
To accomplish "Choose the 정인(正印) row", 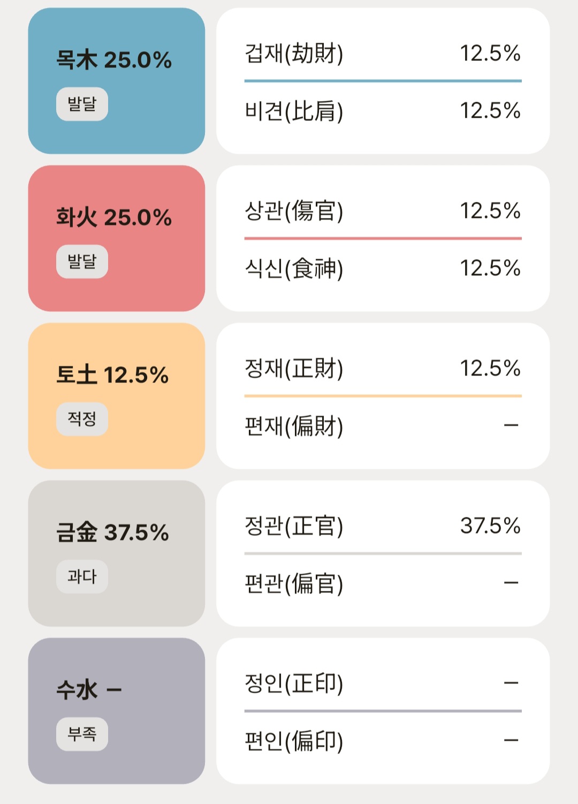I will pyautogui.click(x=382, y=683).
